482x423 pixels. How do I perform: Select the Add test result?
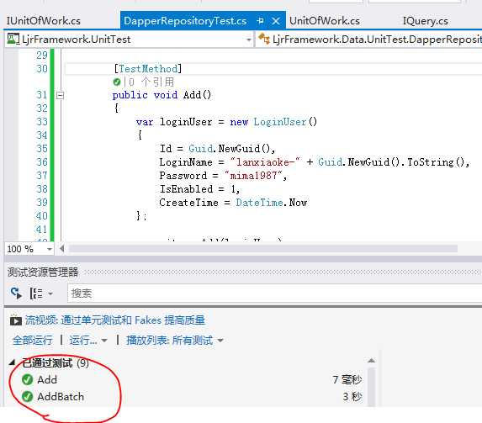47,380
